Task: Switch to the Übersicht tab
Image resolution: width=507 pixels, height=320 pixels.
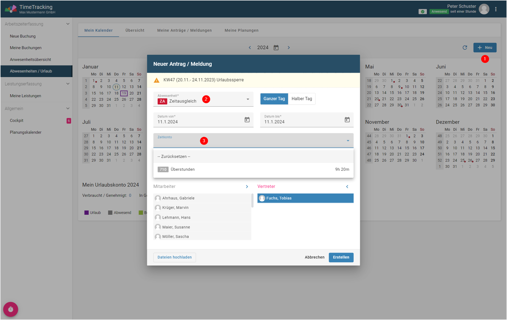Action: (x=135, y=31)
